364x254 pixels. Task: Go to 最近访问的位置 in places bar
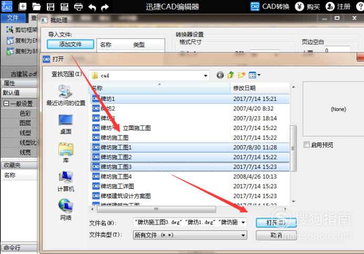tap(66, 95)
